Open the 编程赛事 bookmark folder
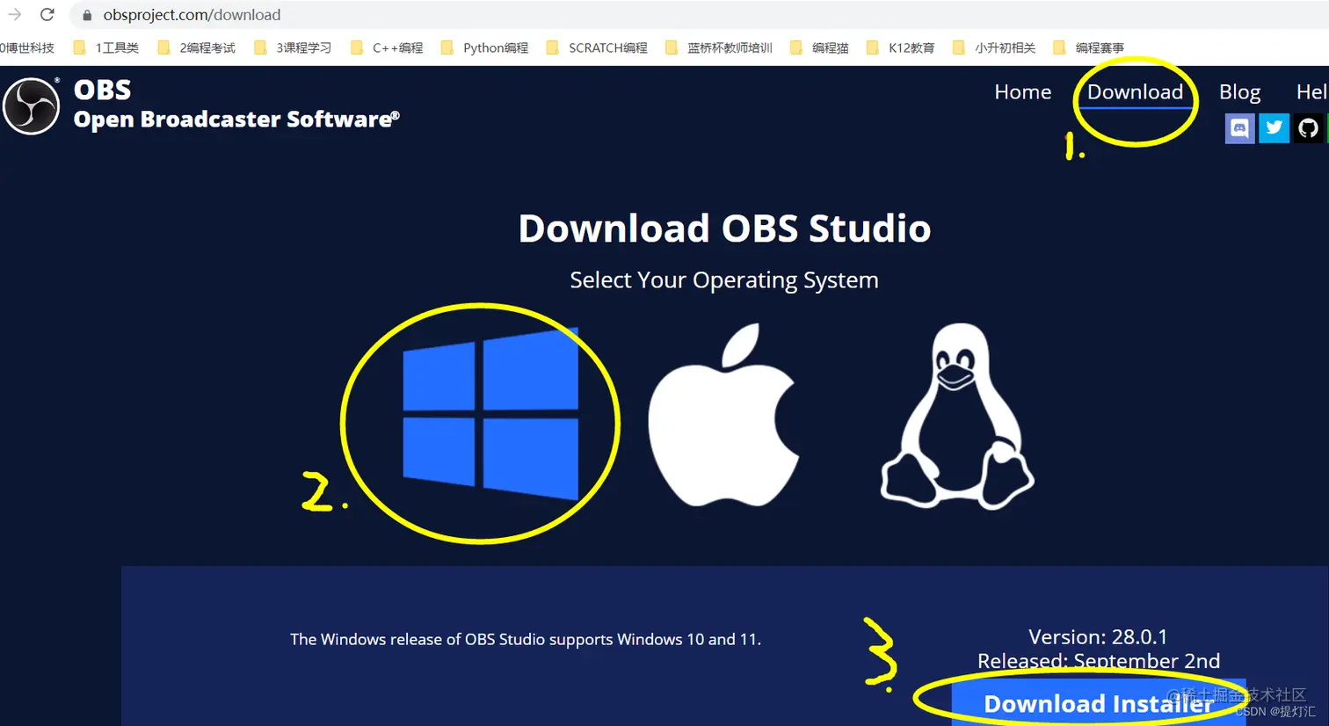The height and width of the screenshot is (726, 1329). click(x=1088, y=47)
